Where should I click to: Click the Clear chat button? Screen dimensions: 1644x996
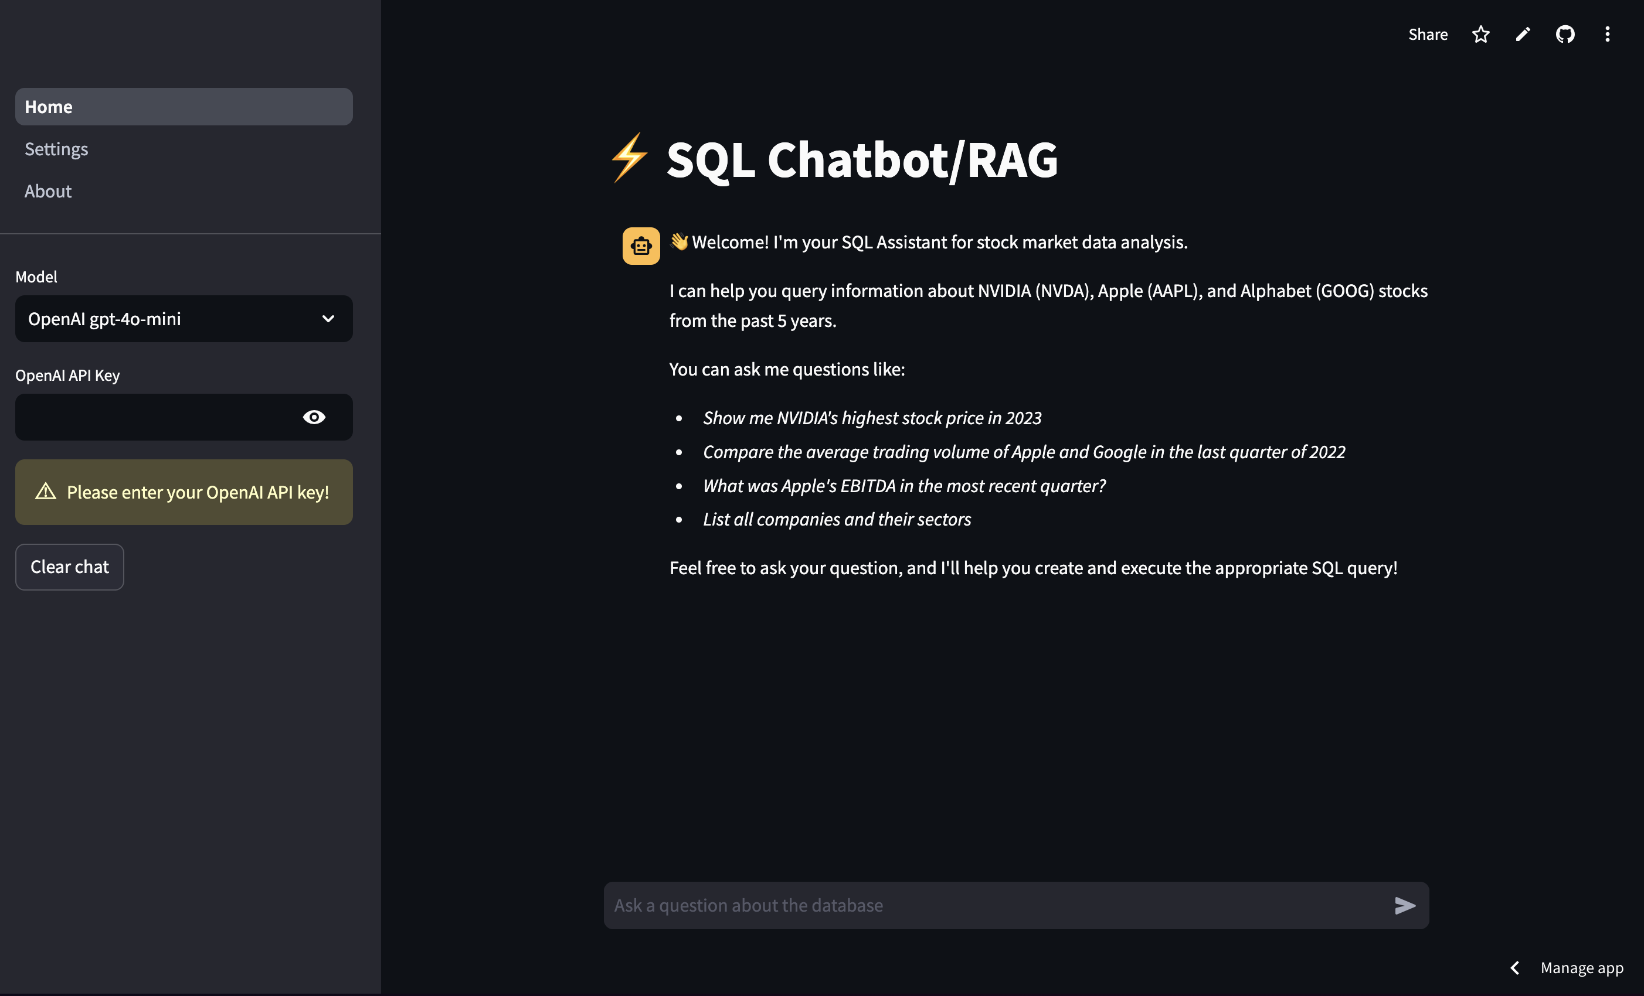coord(69,567)
